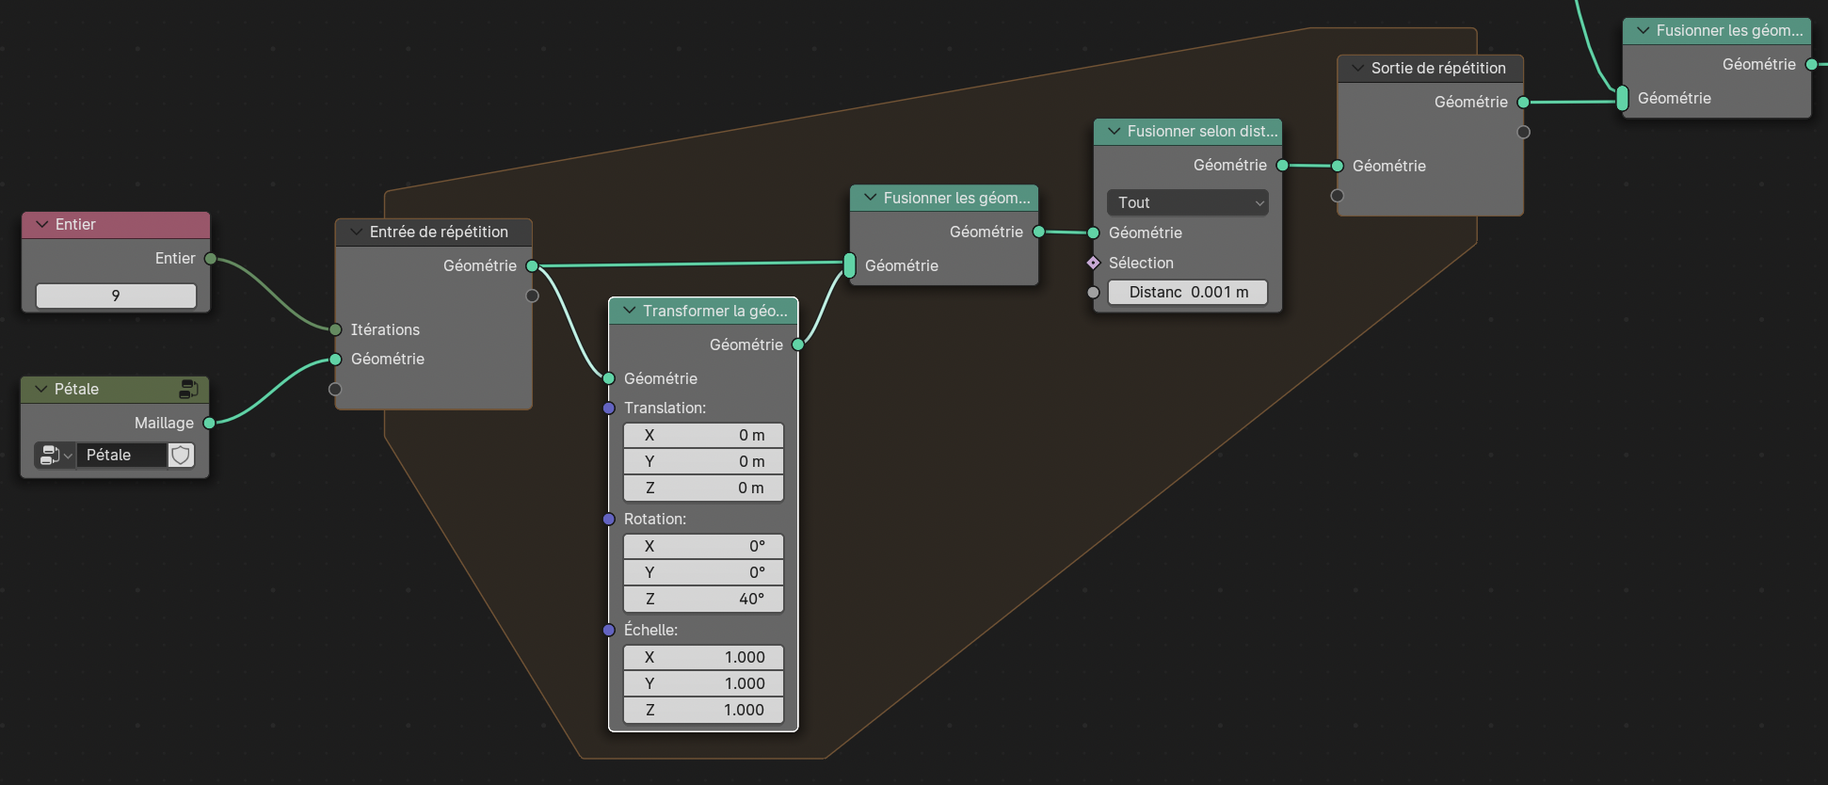Collapse the Transformer la géo... node
1828x785 pixels.
(x=630, y=311)
